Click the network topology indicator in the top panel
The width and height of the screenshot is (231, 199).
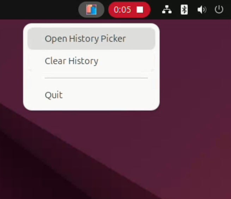coord(167,10)
